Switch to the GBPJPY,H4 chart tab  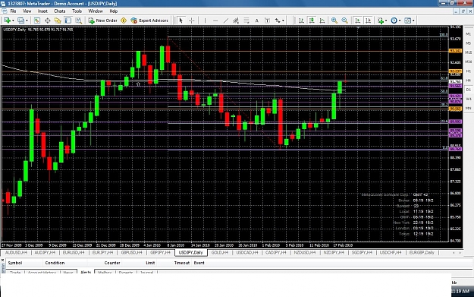point(160,252)
